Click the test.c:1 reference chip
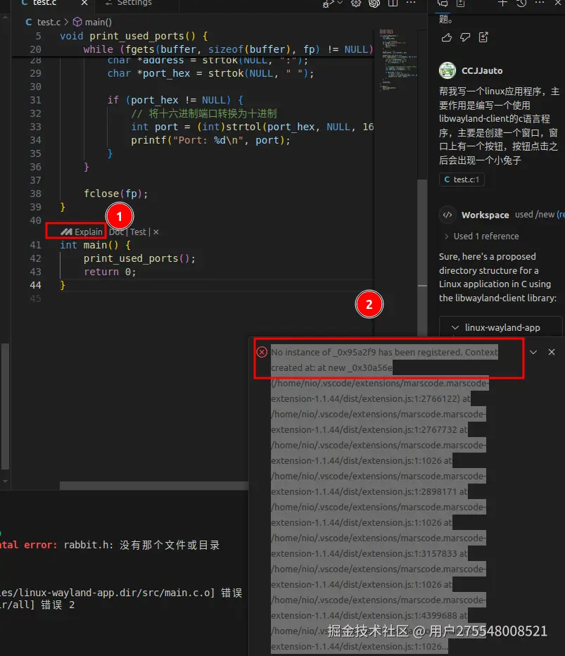This screenshot has height=656, width=565. [460, 179]
